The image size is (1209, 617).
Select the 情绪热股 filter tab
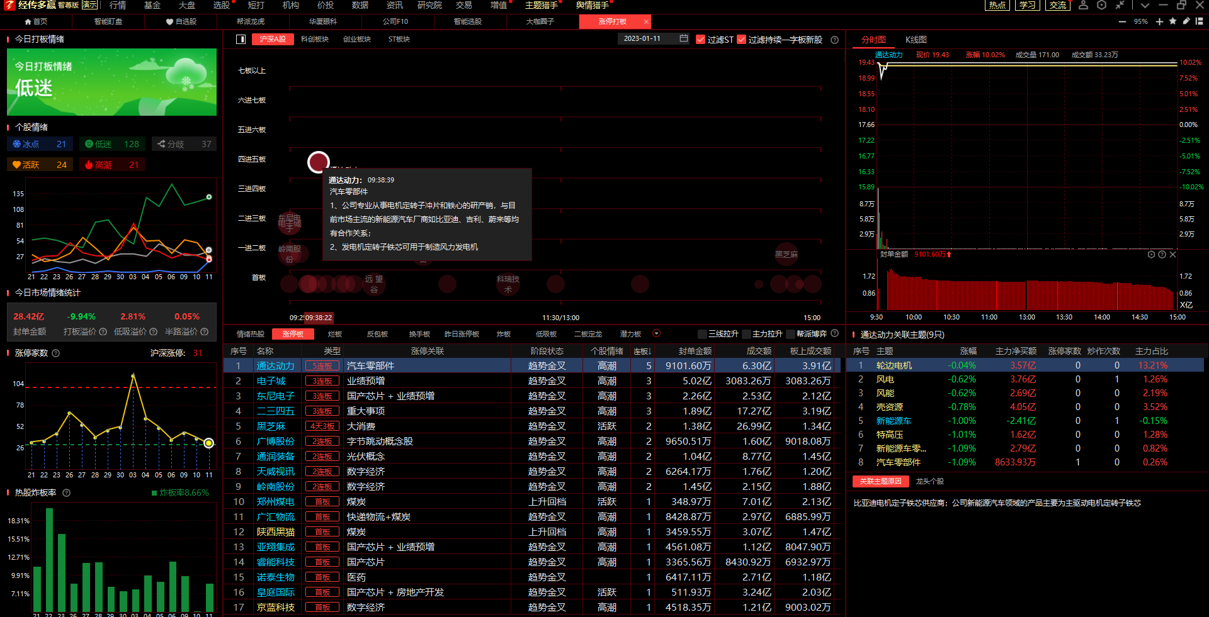tap(251, 334)
